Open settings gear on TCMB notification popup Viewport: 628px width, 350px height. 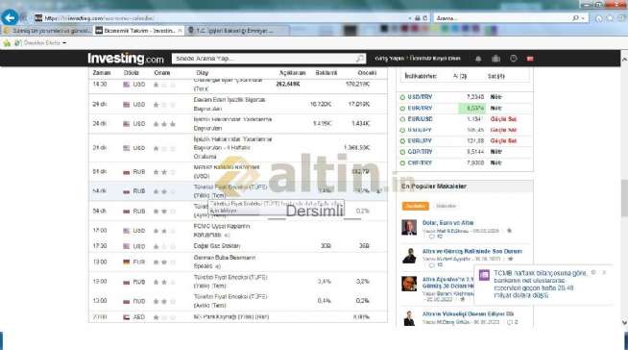click(x=593, y=273)
